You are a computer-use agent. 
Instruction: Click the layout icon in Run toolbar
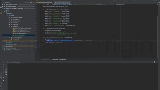3,77
